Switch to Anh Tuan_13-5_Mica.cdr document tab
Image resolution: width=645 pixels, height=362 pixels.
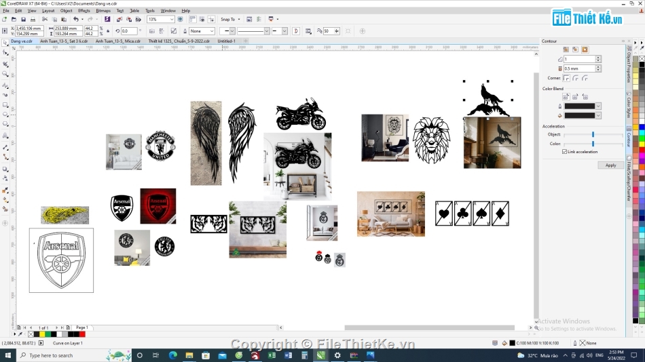pyautogui.click(x=117, y=41)
